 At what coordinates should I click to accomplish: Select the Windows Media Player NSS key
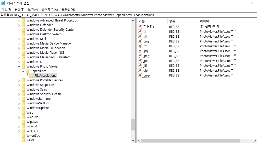(x=46, y=53)
